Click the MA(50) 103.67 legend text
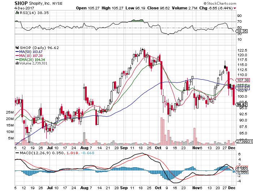The height and width of the screenshot is (191, 253). 31,52
